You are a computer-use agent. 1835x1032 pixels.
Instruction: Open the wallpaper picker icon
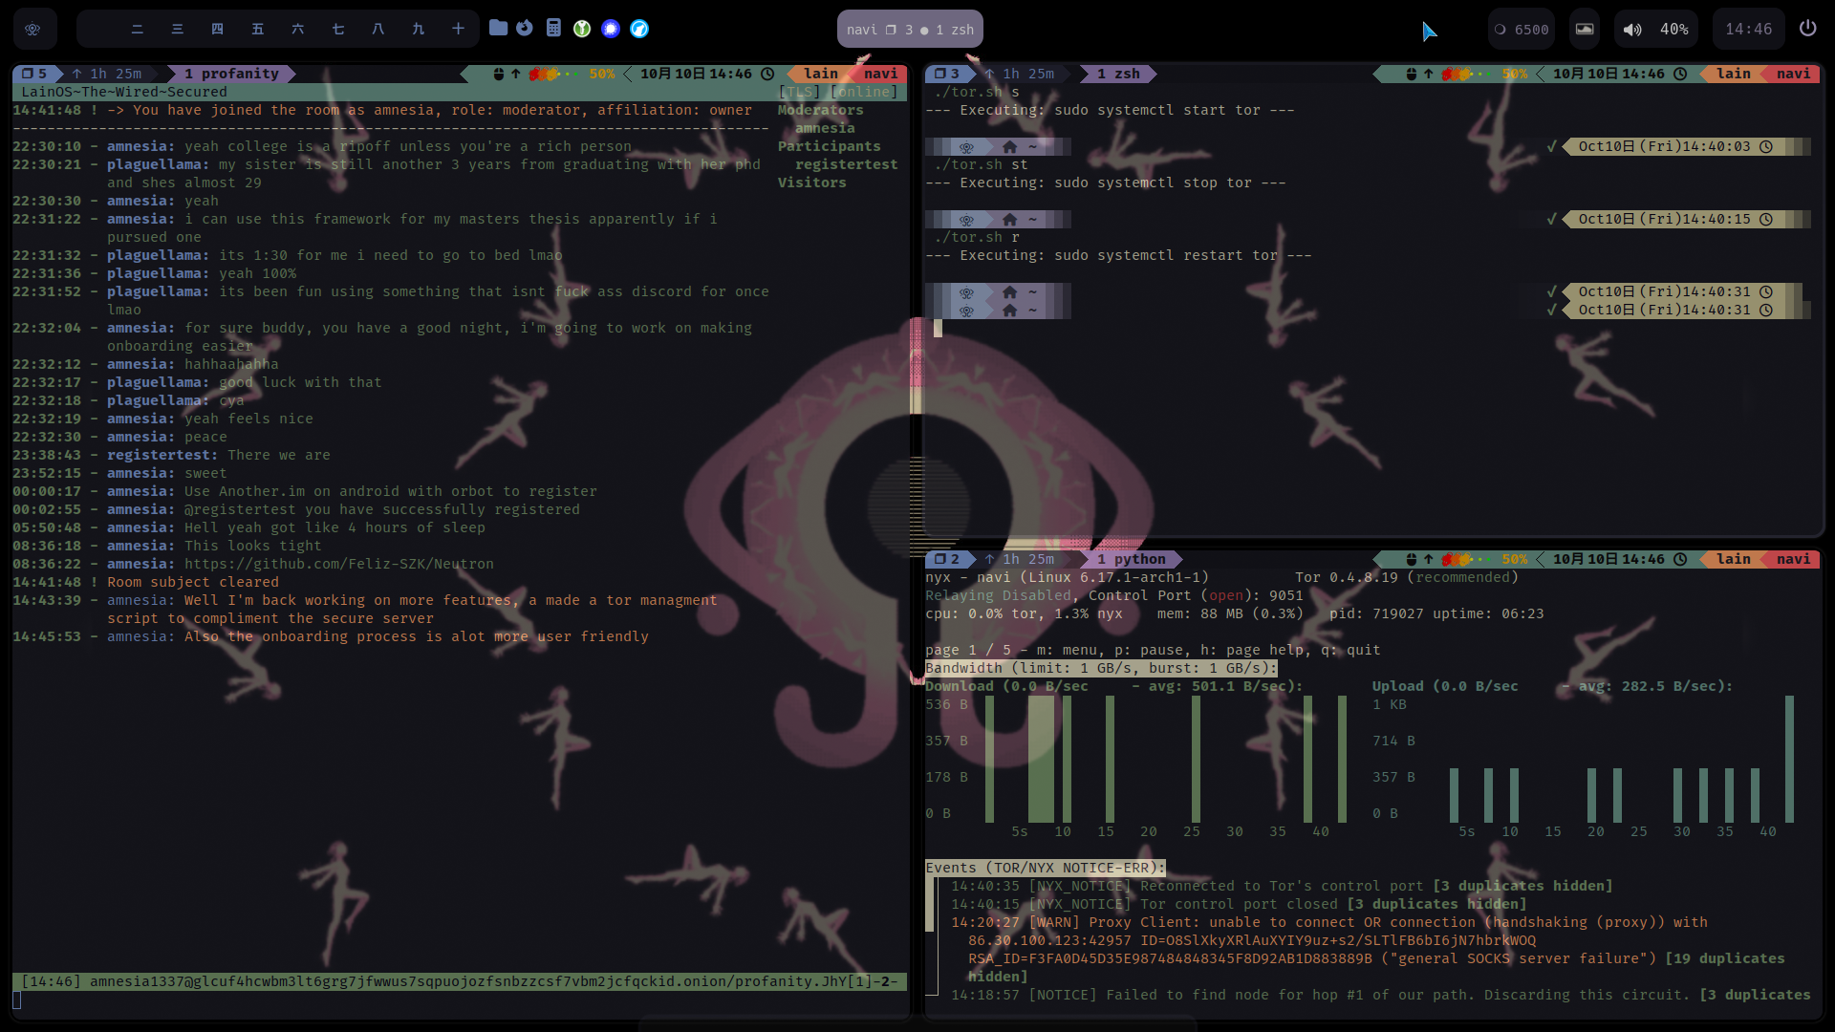(x=1585, y=29)
